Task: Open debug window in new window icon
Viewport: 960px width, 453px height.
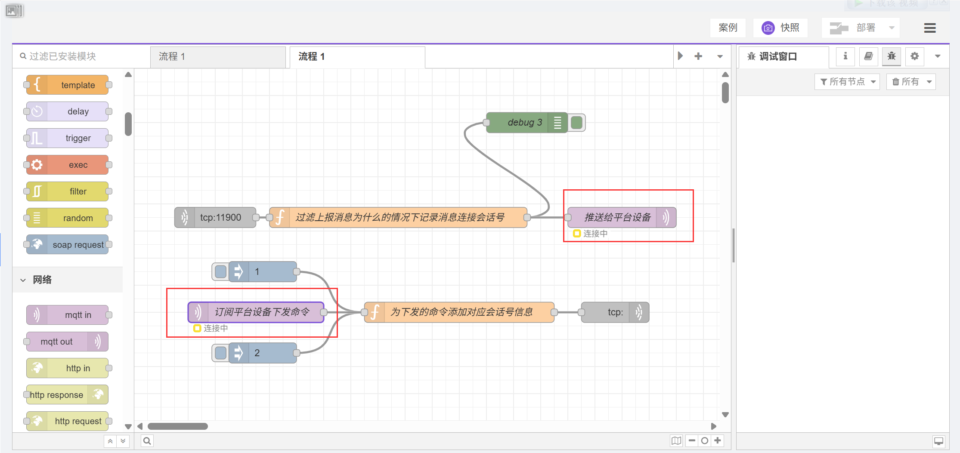Action: [x=938, y=441]
